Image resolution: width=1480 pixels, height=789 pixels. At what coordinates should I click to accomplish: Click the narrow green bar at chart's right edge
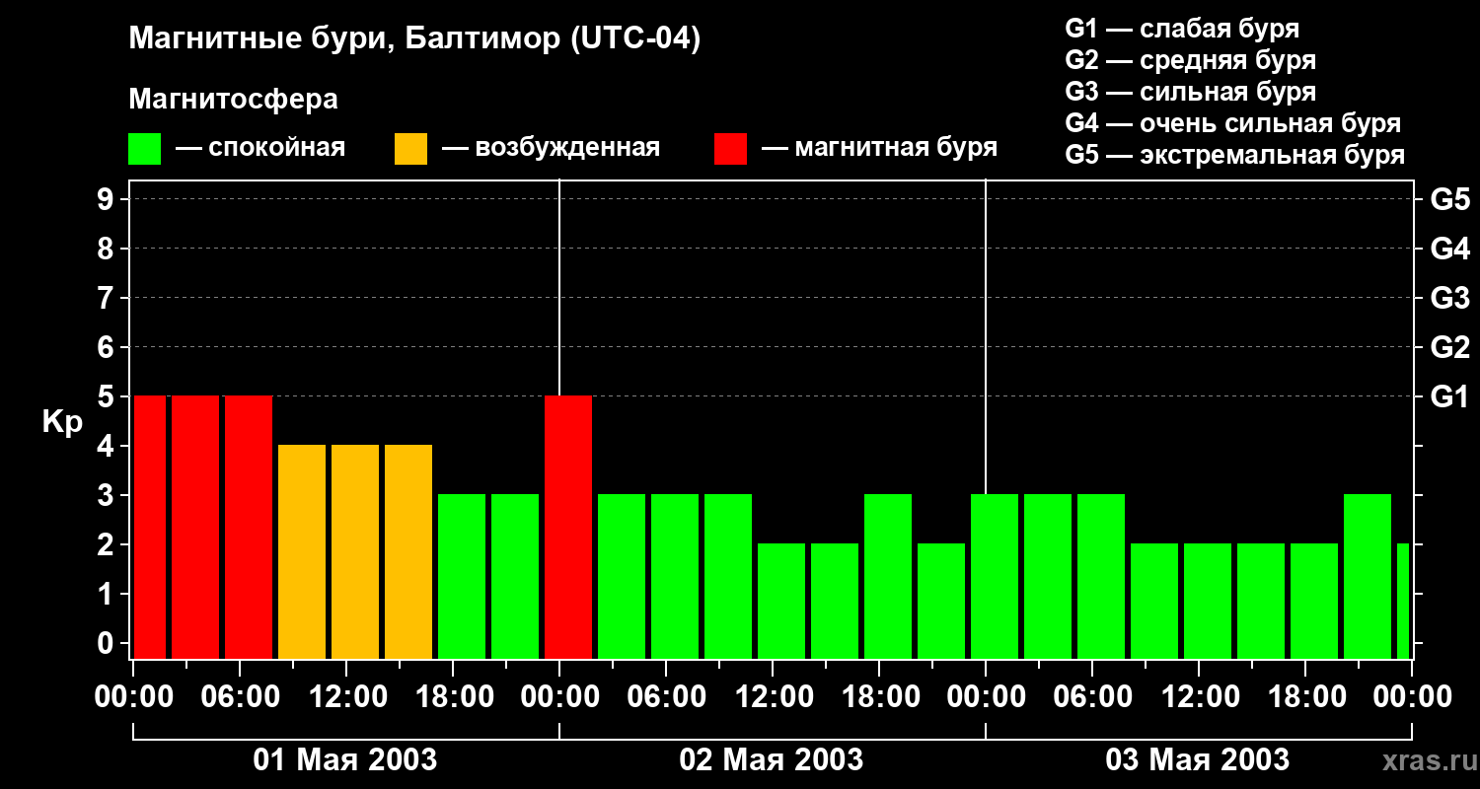click(x=1403, y=601)
